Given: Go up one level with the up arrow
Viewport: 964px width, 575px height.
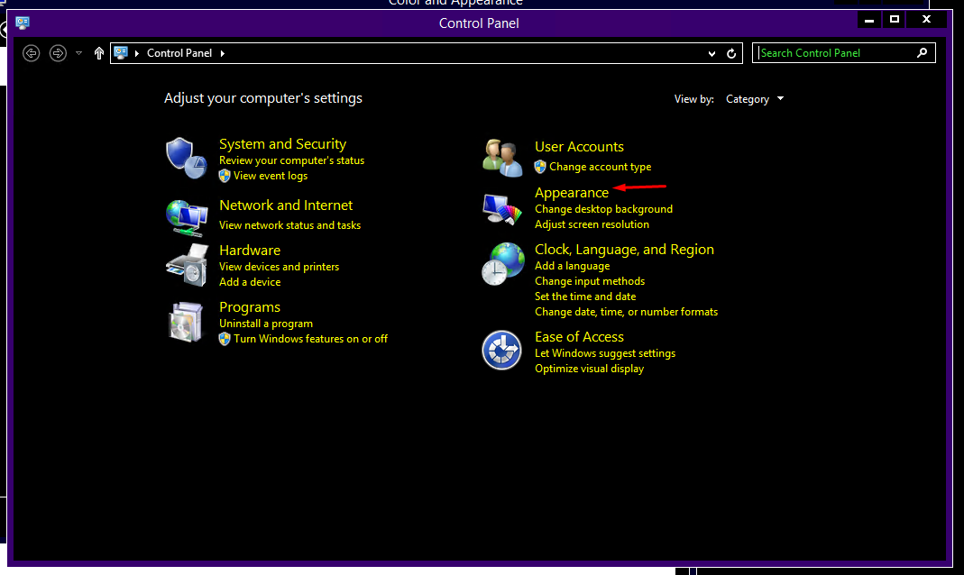Looking at the screenshot, I should (x=99, y=53).
